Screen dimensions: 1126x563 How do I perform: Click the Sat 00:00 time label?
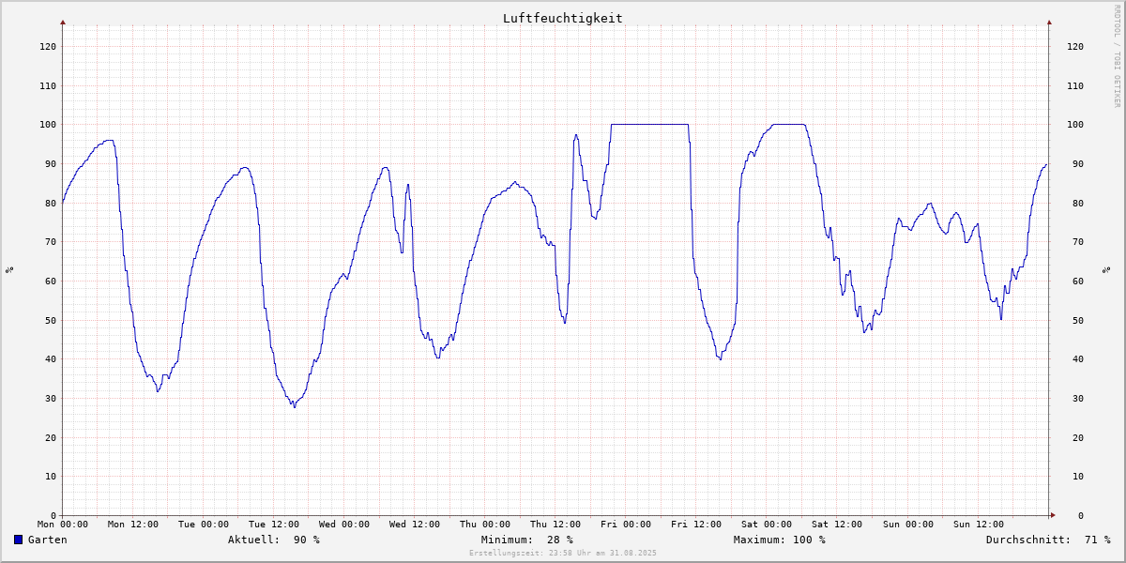[767, 525]
